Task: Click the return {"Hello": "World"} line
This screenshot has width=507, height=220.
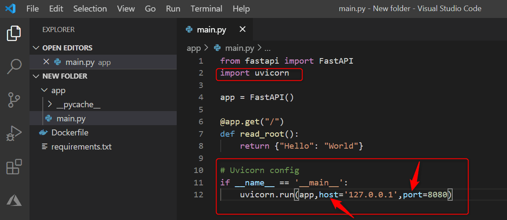Action: 302,146
